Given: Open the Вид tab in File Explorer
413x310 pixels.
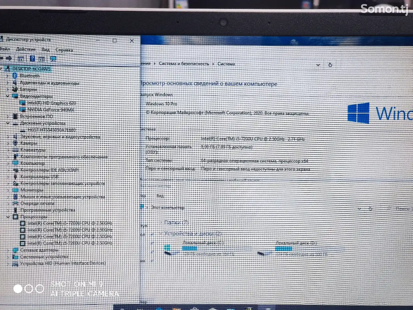Looking at the screenshot, I should (x=160, y=196).
